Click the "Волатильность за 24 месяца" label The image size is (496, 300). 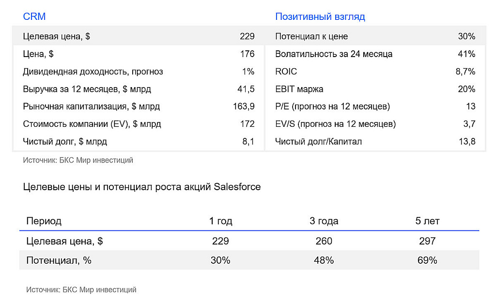[x=334, y=54]
